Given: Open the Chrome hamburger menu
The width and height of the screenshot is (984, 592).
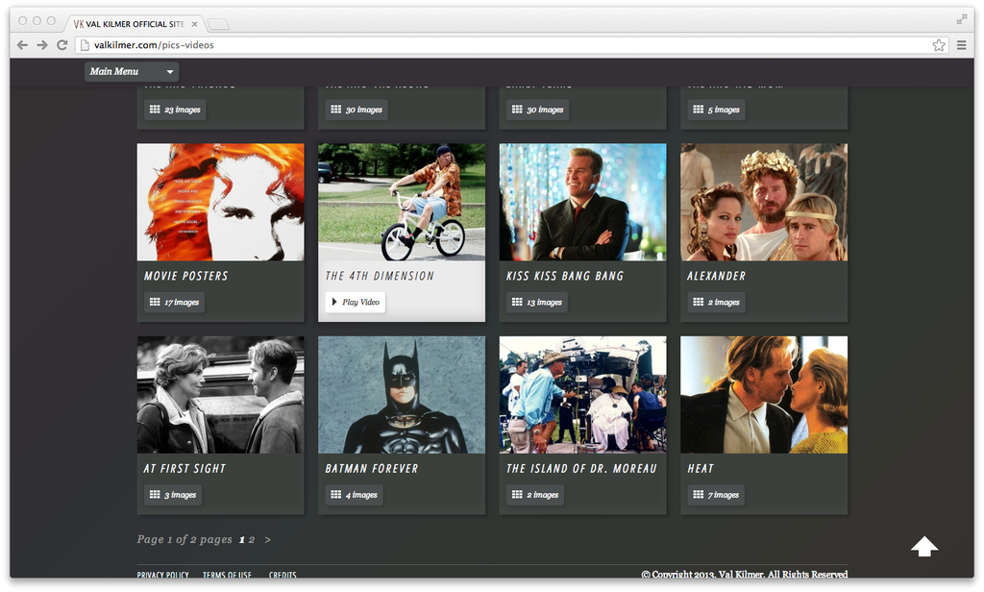Looking at the screenshot, I should [961, 45].
